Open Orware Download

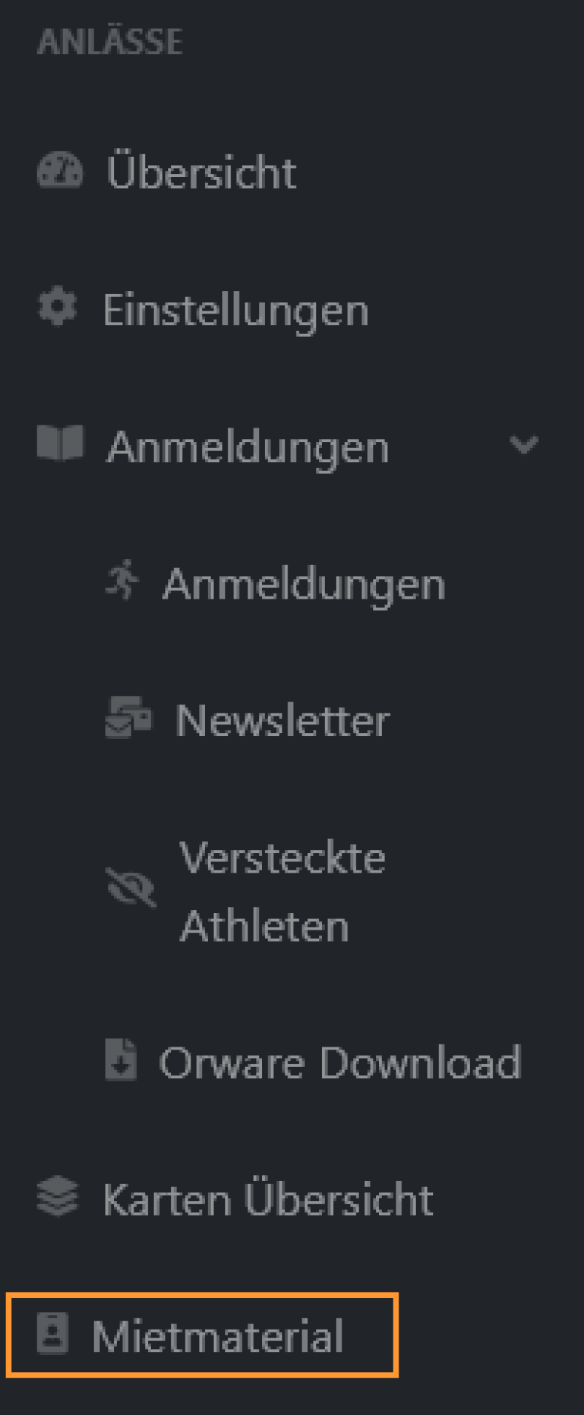point(340,1063)
